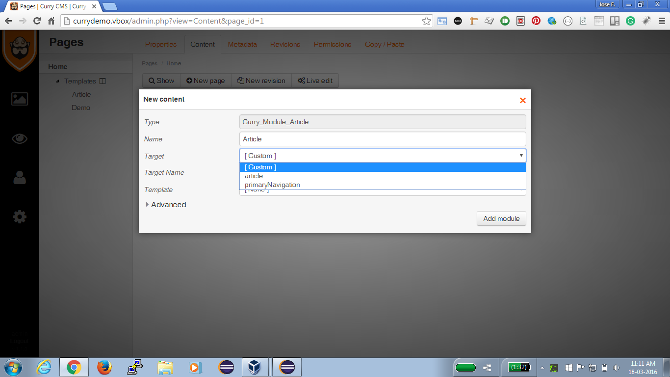The image size is (670, 377).
Task: Click the eye icon in sidebar
Action: tap(20, 138)
